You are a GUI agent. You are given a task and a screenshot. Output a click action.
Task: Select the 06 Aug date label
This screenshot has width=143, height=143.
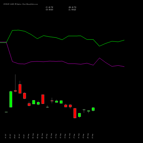tap(42, 136)
